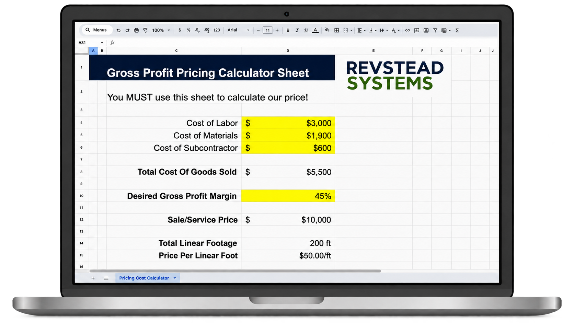574x323 pixels.
Task: Open the merge cells dropdown arrow
Action: [351, 31]
